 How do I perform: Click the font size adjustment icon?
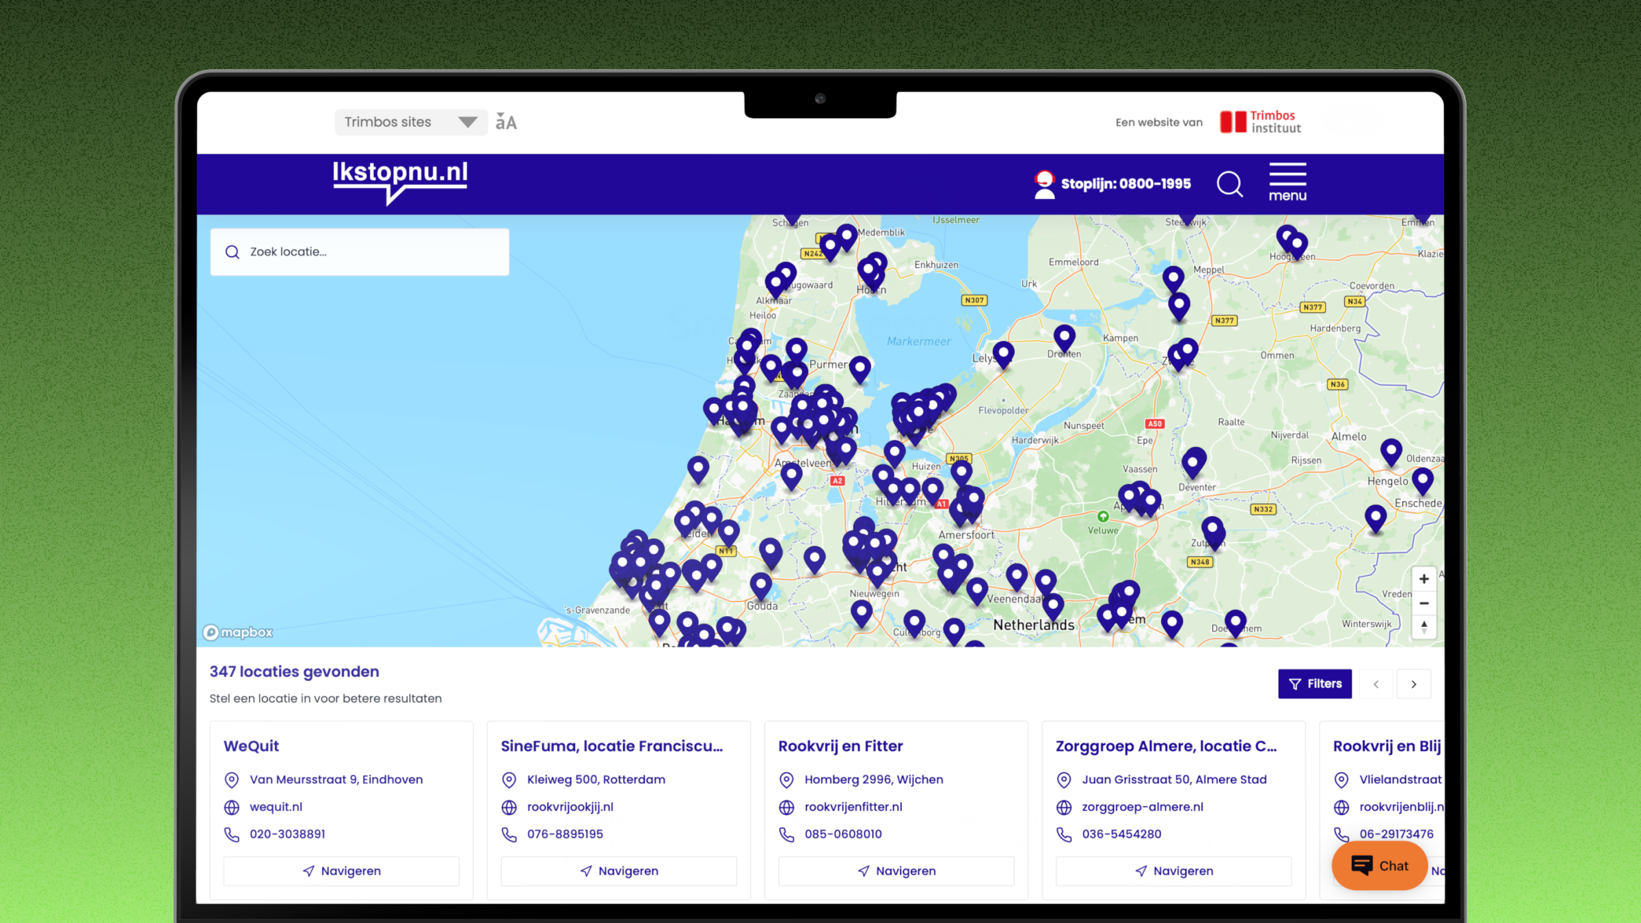click(506, 122)
